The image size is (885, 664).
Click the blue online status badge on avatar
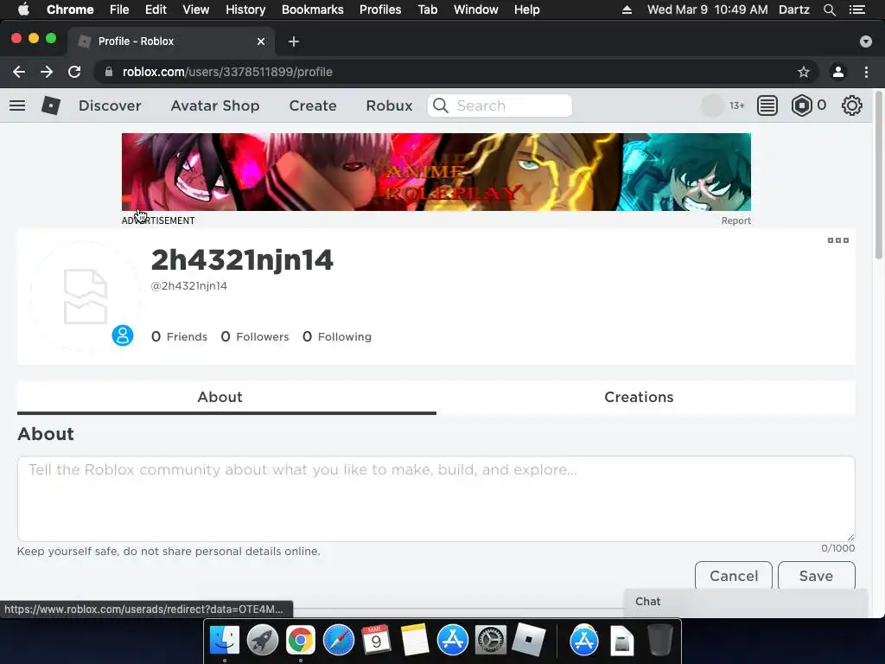click(x=123, y=335)
